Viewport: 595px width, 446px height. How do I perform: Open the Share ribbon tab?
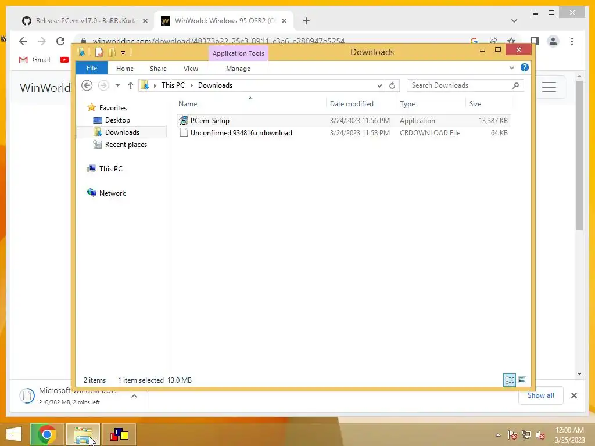tap(158, 69)
